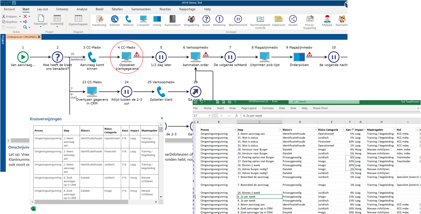Select the Overig step icon
The height and width of the screenshot is (214, 421).
[x=157, y=20]
